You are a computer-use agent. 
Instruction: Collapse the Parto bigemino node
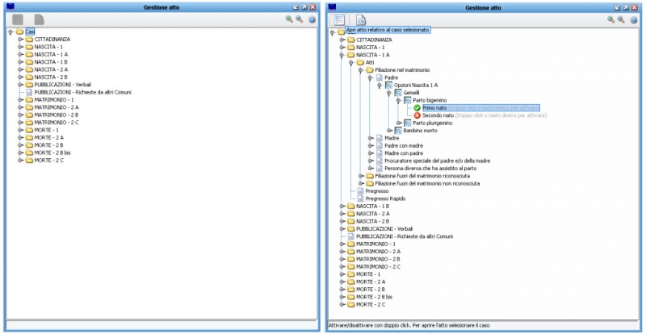pyautogui.click(x=396, y=100)
